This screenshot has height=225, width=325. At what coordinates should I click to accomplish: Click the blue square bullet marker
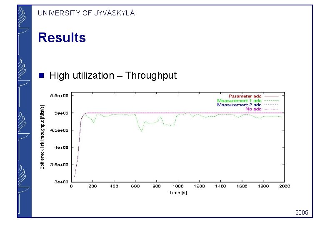(41, 75)
